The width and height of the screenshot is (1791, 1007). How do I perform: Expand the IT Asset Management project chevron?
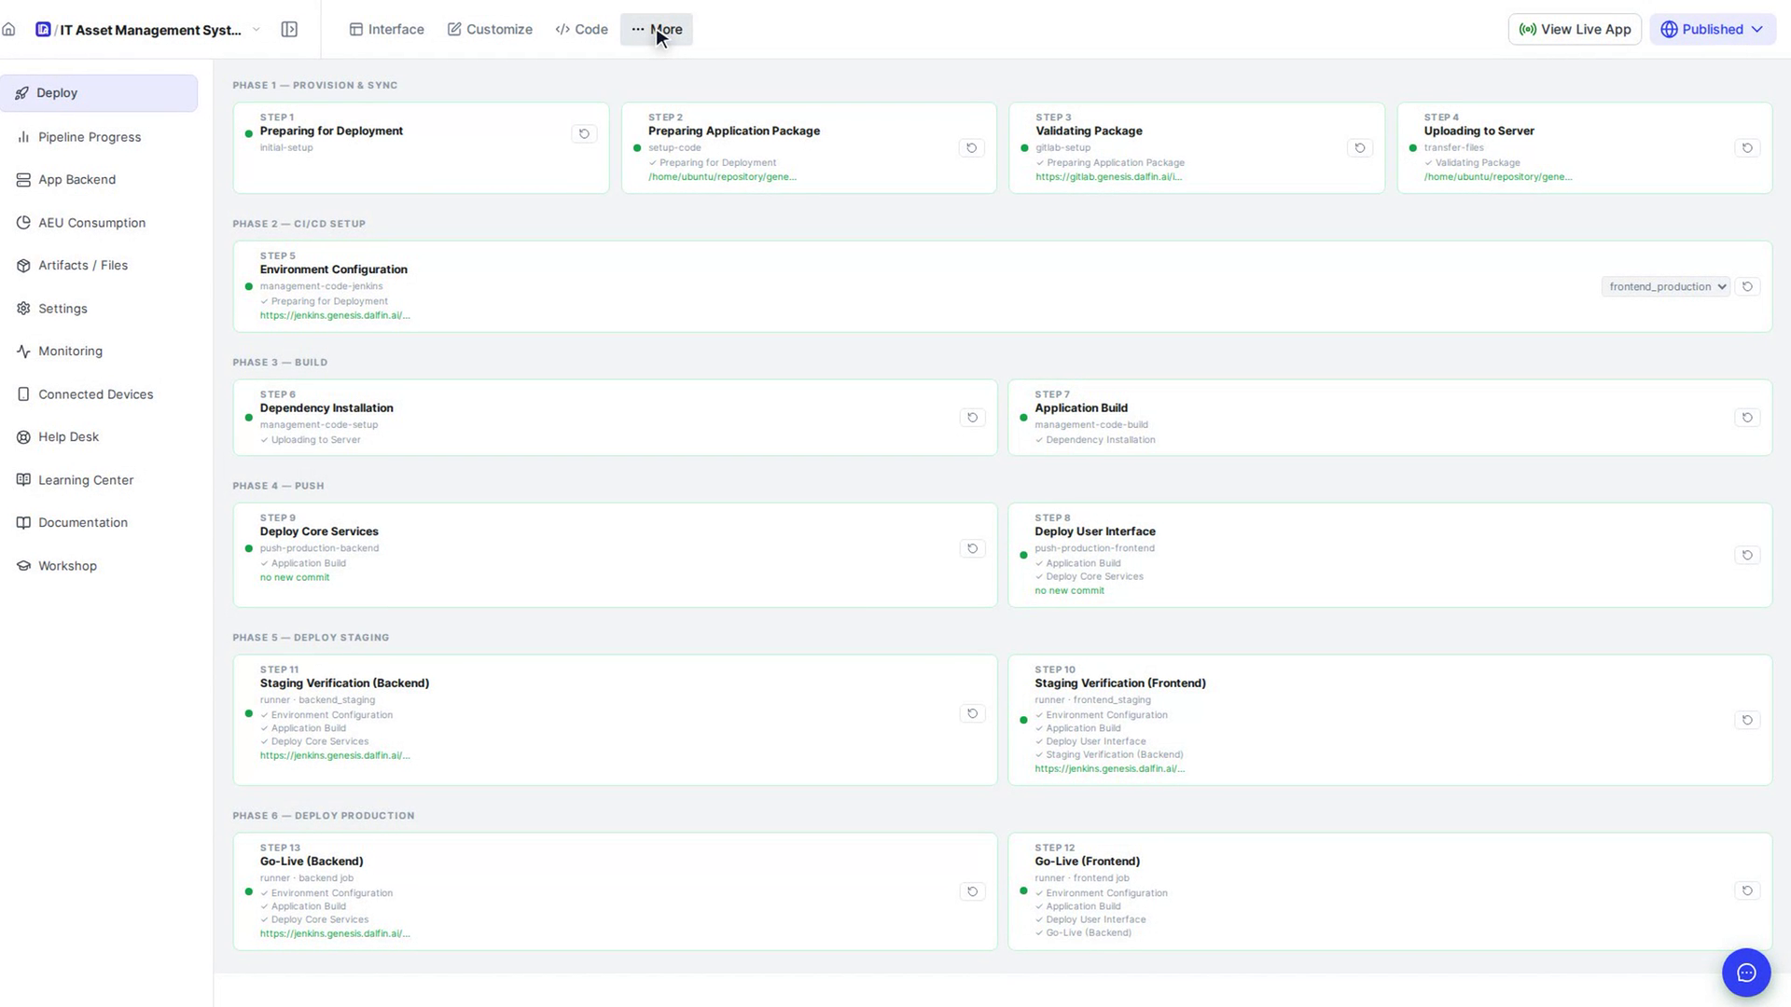[x=257, y=30]
